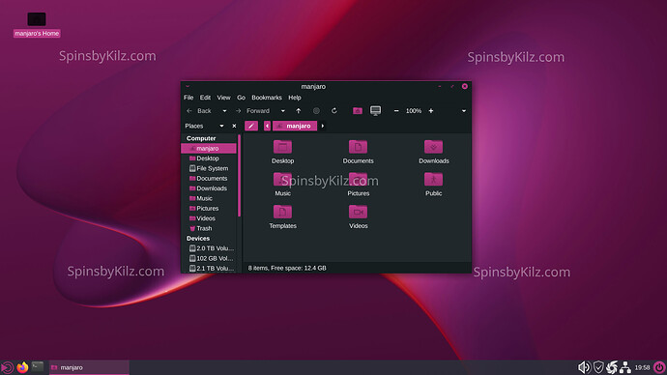Open the Help menu
Image resolution: width=667 pixels, height=375 pixels.
coord(295,98)
